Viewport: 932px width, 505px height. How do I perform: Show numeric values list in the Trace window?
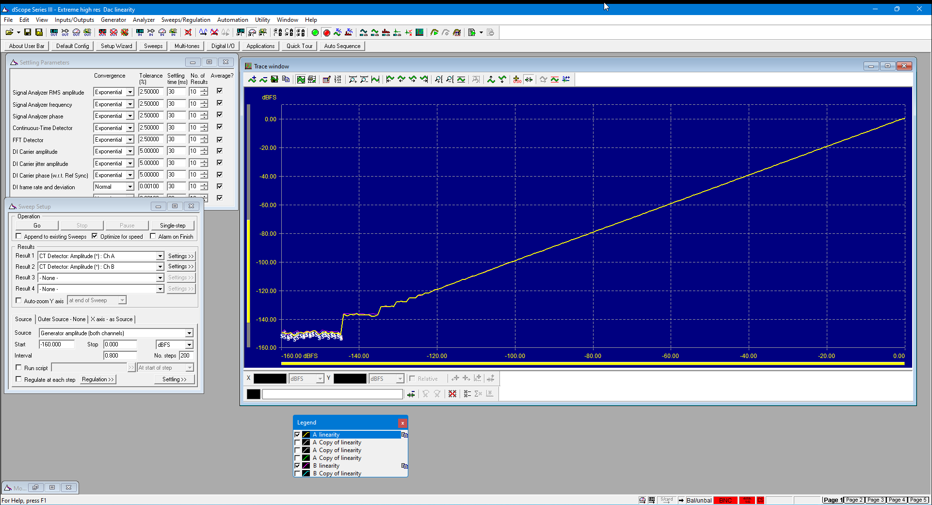(x=337, y=80)
